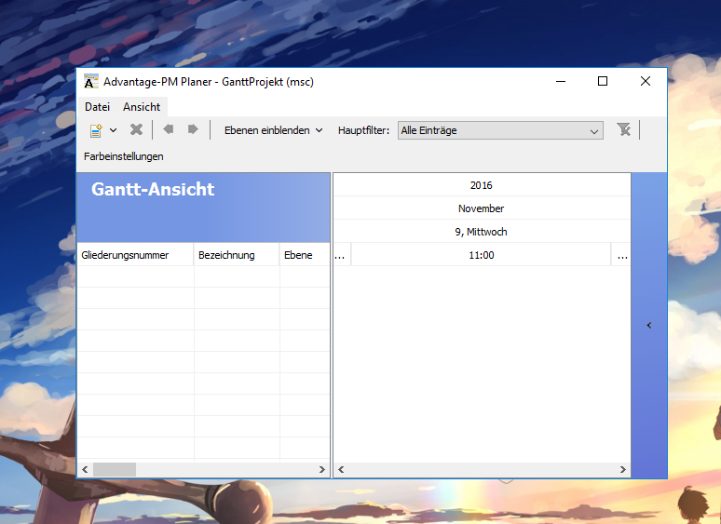Click the table's left scroll arrow
Screen dimensions: 721x524
(x=85, y=469)
